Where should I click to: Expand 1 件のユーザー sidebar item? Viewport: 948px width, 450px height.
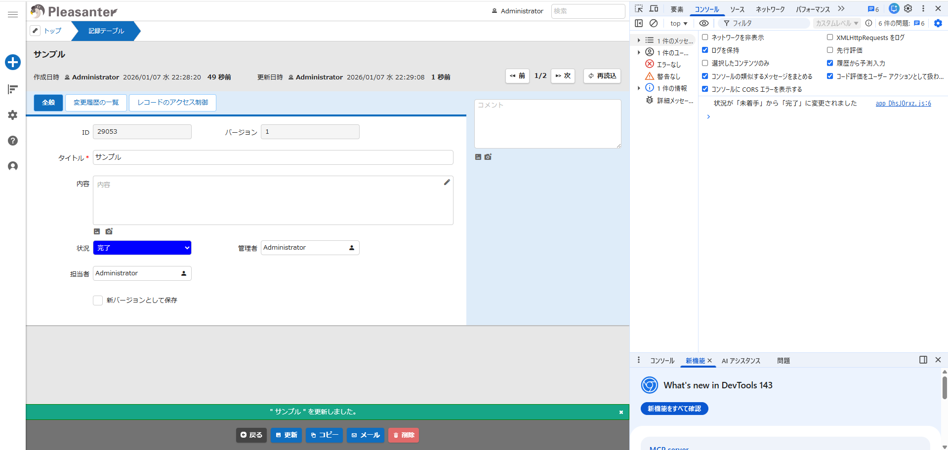coord(639,52)
